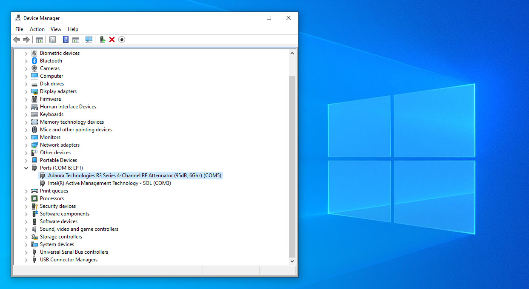
Task: Click the Print queues printer icon
Action: tap(34, 191)
